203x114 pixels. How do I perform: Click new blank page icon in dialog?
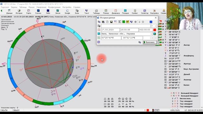pyautogui.click(x=107, y=22)
